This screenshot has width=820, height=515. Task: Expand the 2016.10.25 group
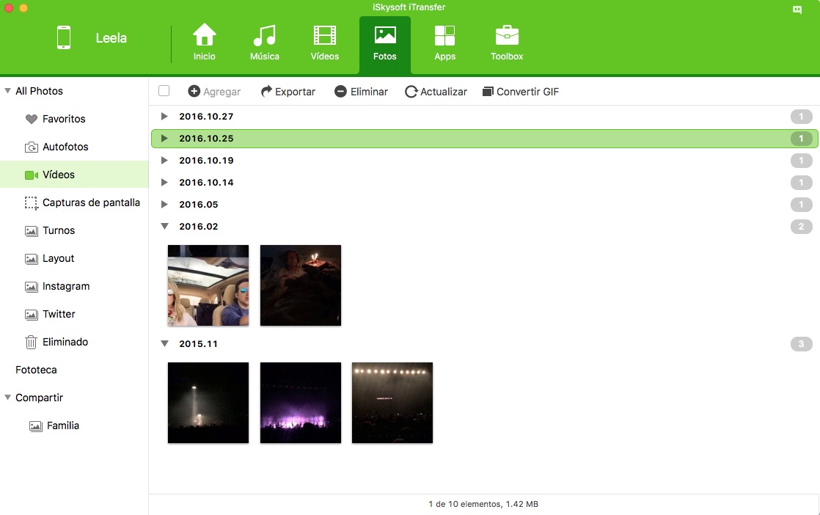coord(164,138)
